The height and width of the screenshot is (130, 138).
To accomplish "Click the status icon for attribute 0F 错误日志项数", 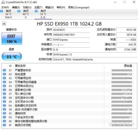I will coord(4,125).
